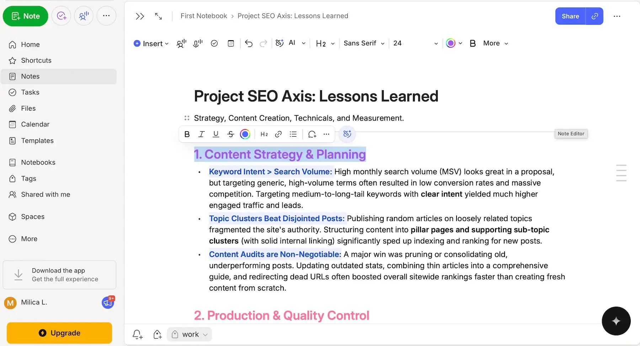Open the font size 24 dropdown
Viewport: 640px width, 346px height.
click(x=415, y=43)
